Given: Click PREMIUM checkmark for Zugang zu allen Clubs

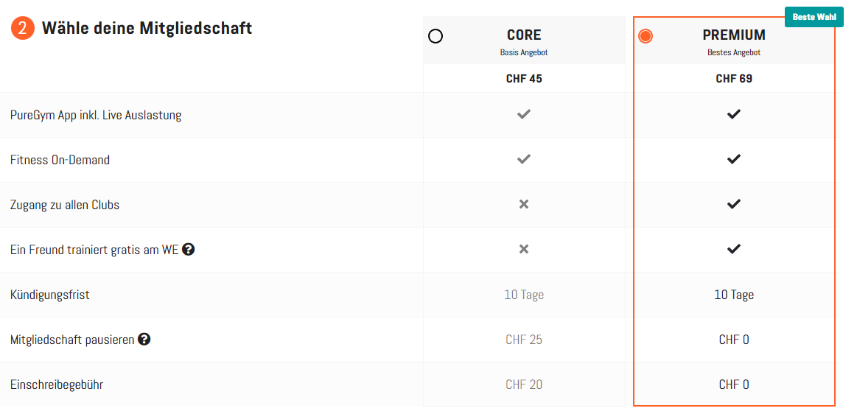Looking at the screenshot, I should (733, 205).
